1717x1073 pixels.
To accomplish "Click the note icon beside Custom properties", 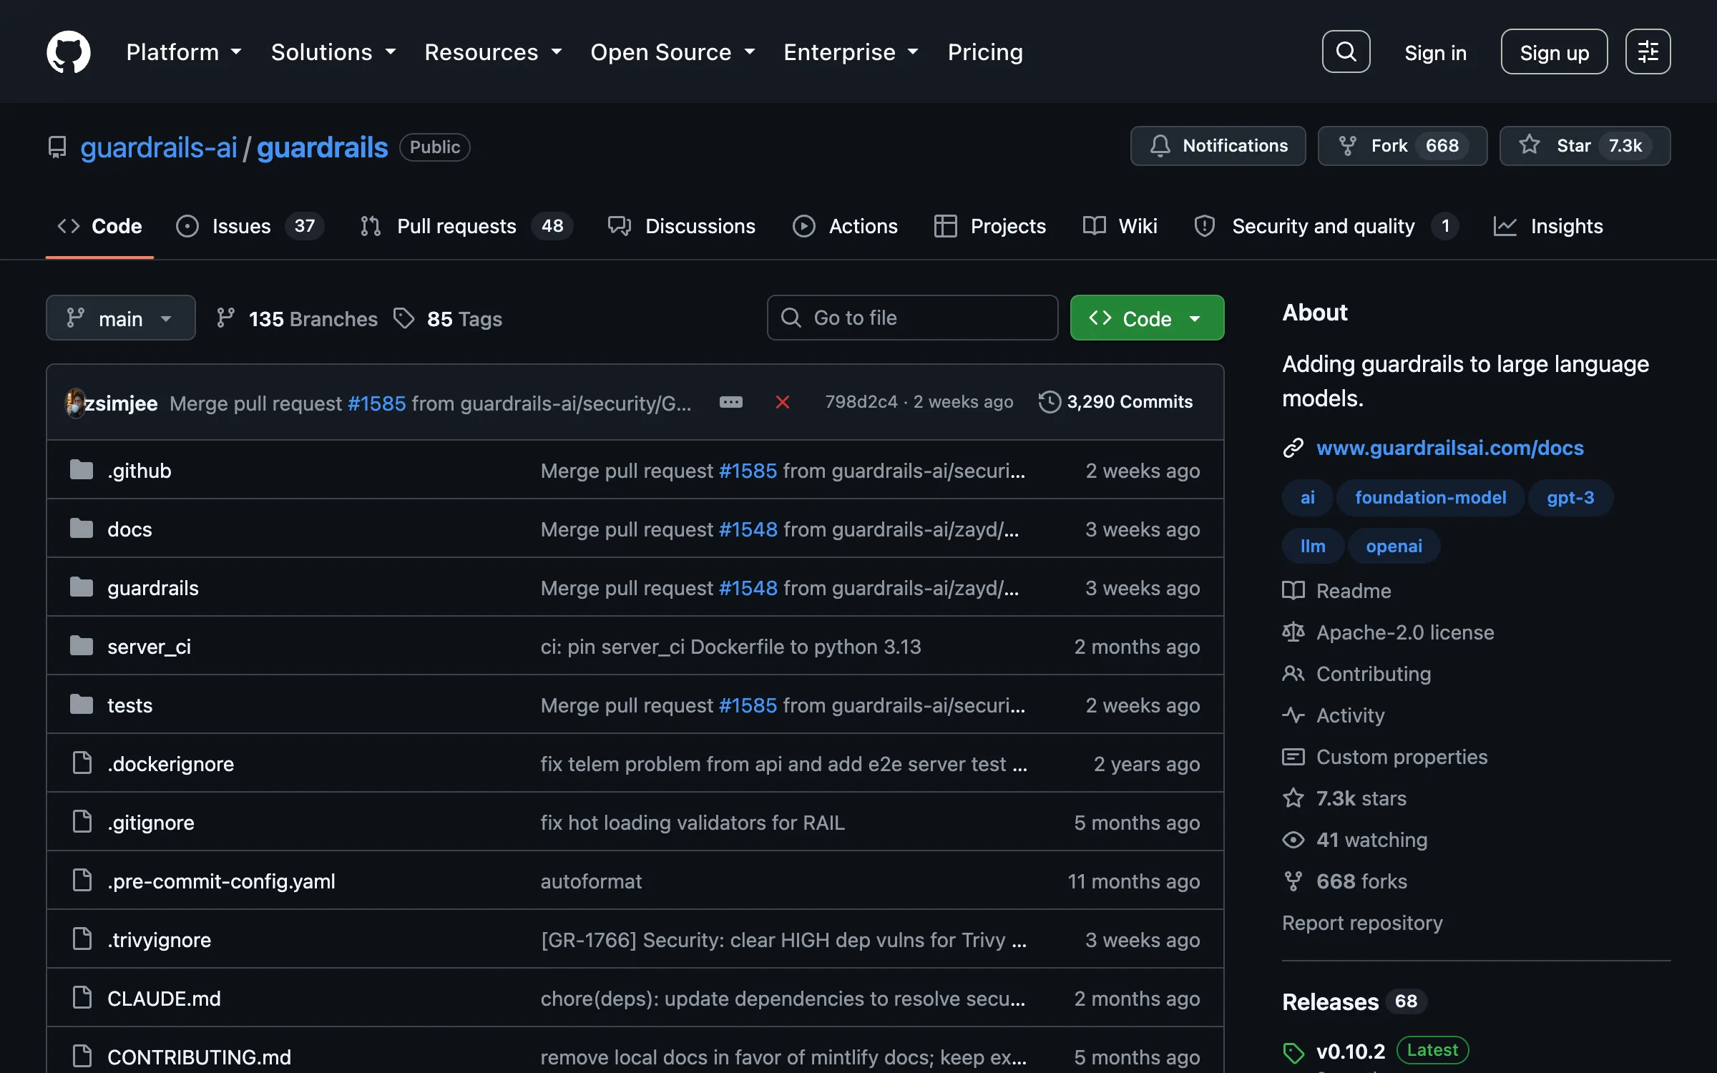I will pos(1293,757).
